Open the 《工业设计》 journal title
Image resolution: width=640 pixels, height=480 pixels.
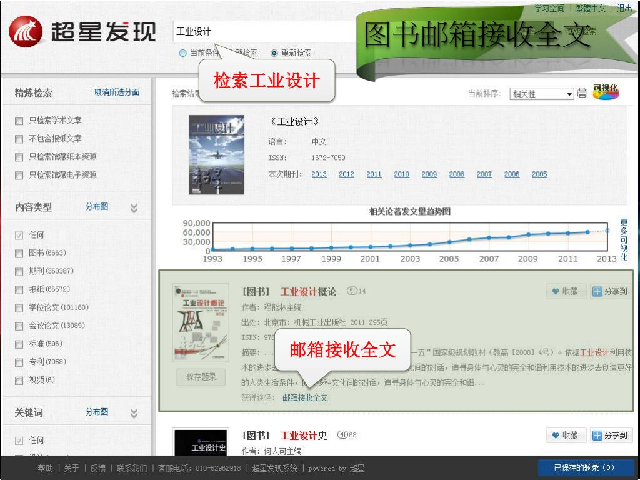294,122
